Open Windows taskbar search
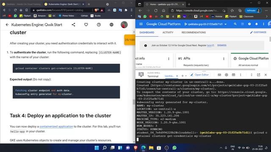The image size is (271, 152). coord(105,148)
